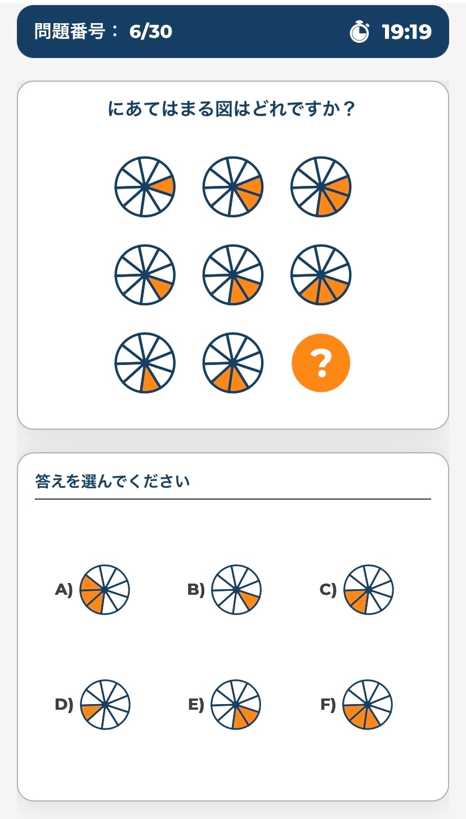Image resolution: width=466 pixels, height=819 pixels.
Task: Pick answer option C pie
Action: [368, 590]
